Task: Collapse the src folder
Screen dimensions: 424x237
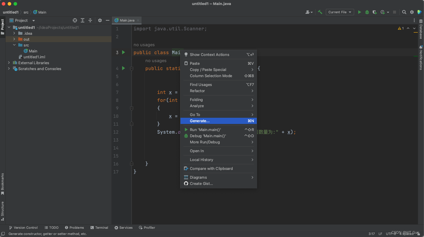Action: pyautogui.click(x=14, y=45)
